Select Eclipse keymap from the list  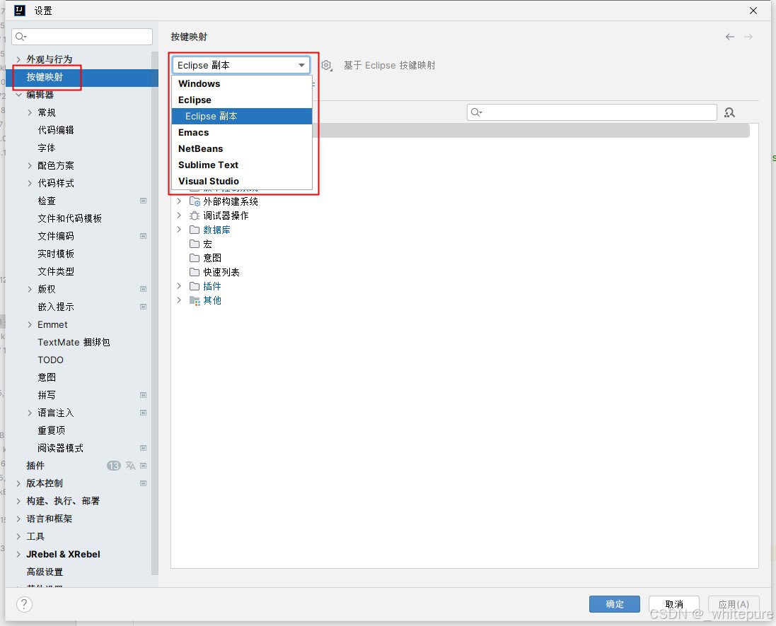tap(242, 100)
